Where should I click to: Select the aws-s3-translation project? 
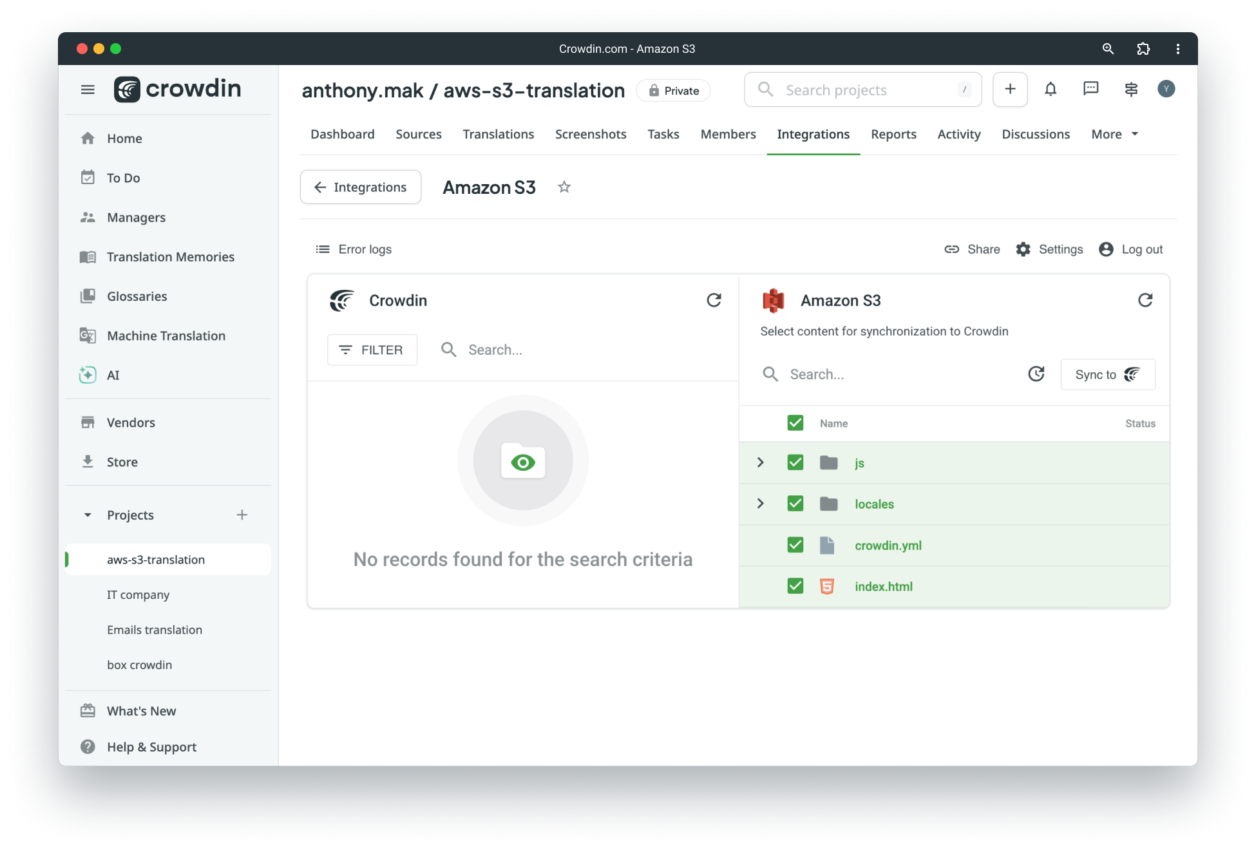(168, 560)
